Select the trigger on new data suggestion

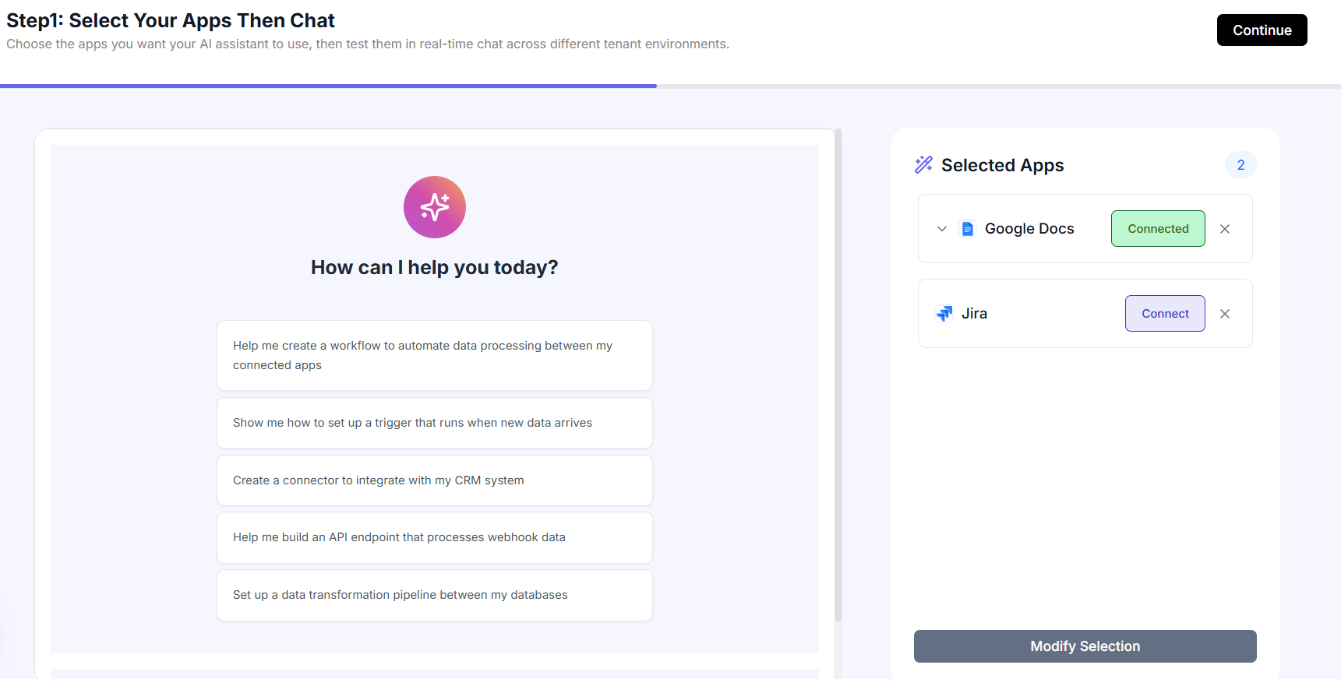[435, 423]
